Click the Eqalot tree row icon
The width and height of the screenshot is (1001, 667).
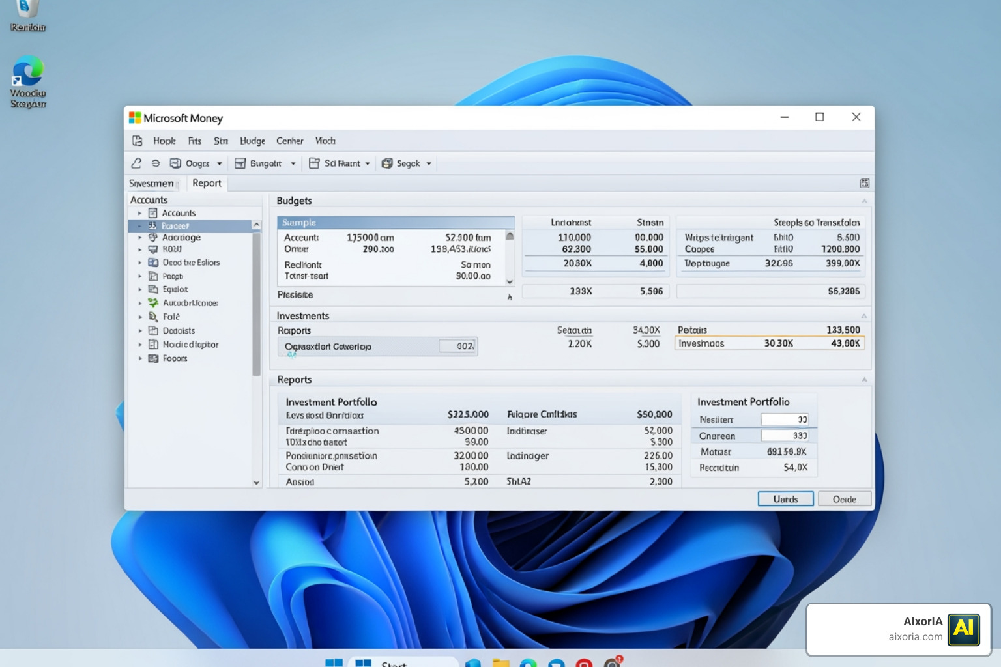point(153,289)
